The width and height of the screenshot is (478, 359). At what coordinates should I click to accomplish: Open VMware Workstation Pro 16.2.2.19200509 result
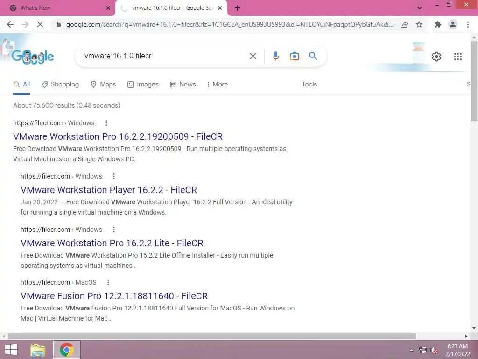point(118,137)
